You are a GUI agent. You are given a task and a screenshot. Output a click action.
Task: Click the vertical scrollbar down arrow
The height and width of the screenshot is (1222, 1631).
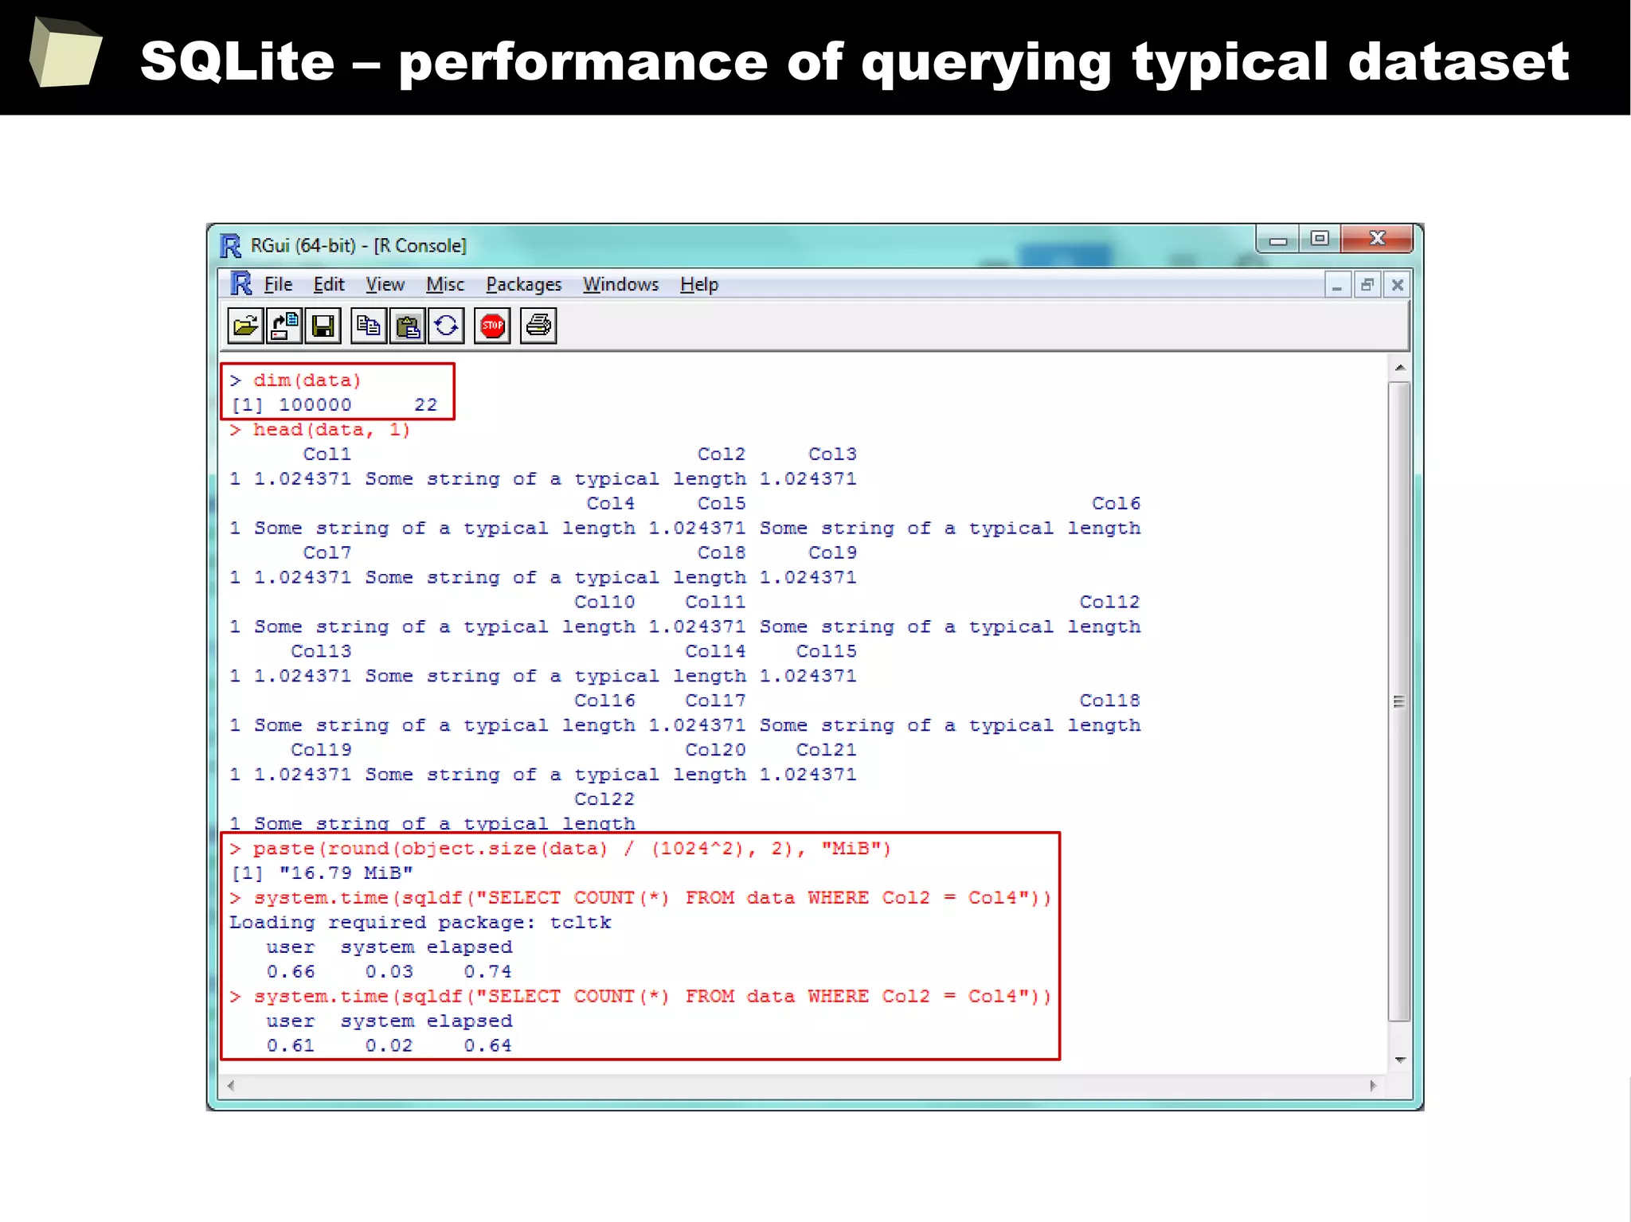coord(1399,1060)
